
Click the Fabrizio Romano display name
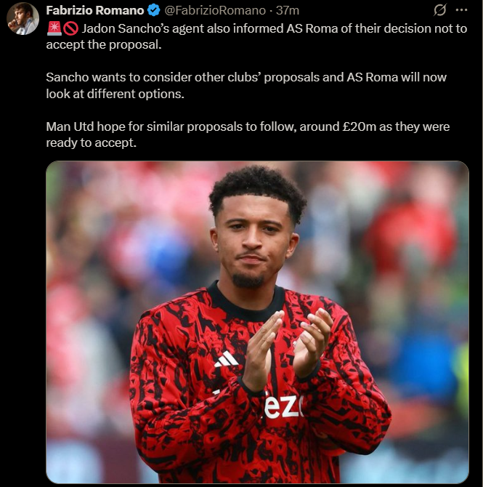tap(95, 10)
